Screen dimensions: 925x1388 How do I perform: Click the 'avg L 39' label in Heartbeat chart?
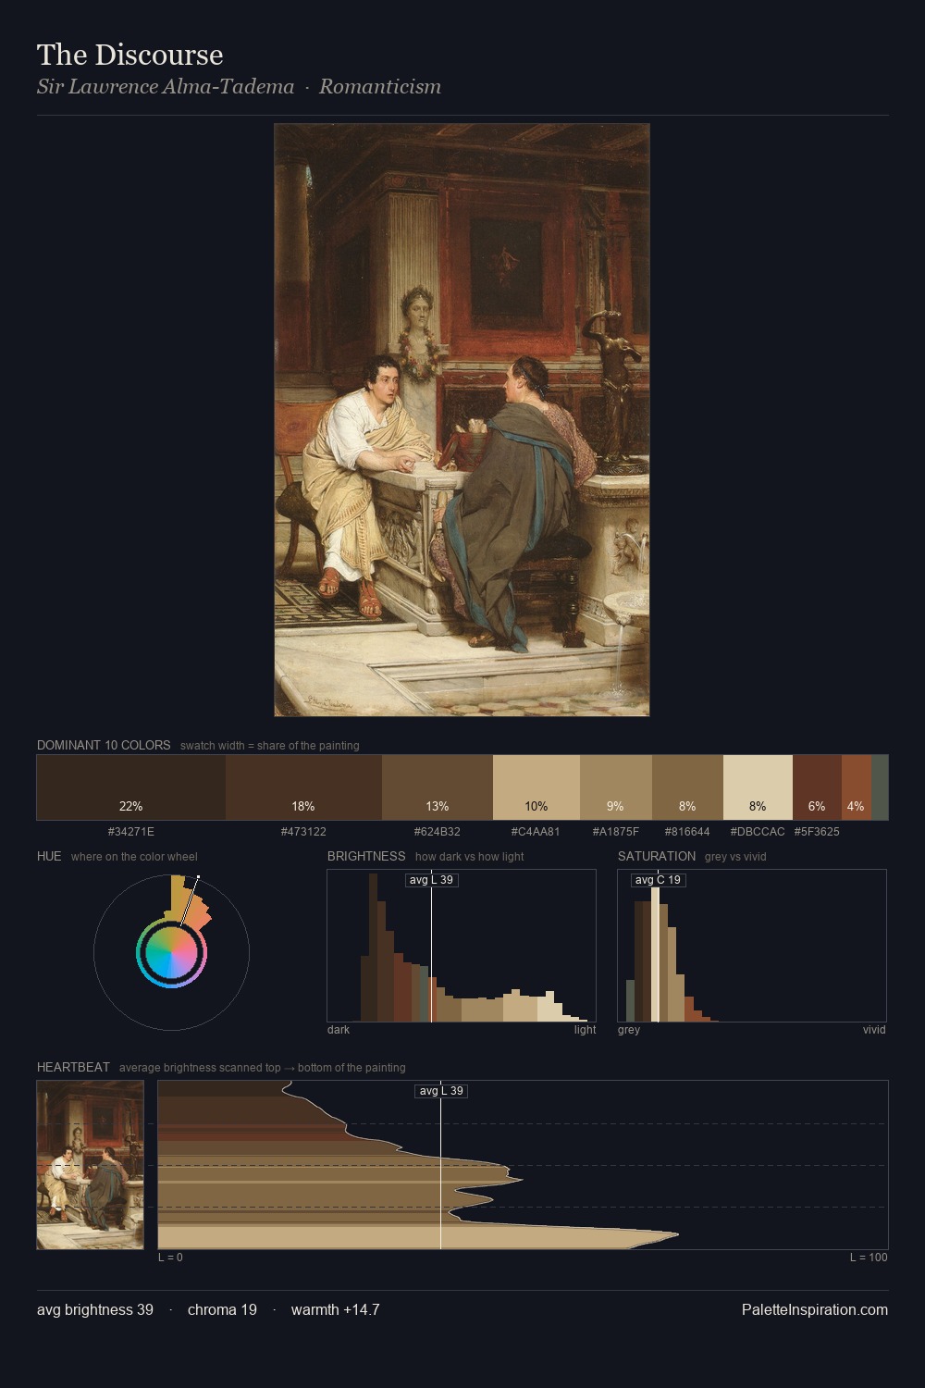(441, 1091)
